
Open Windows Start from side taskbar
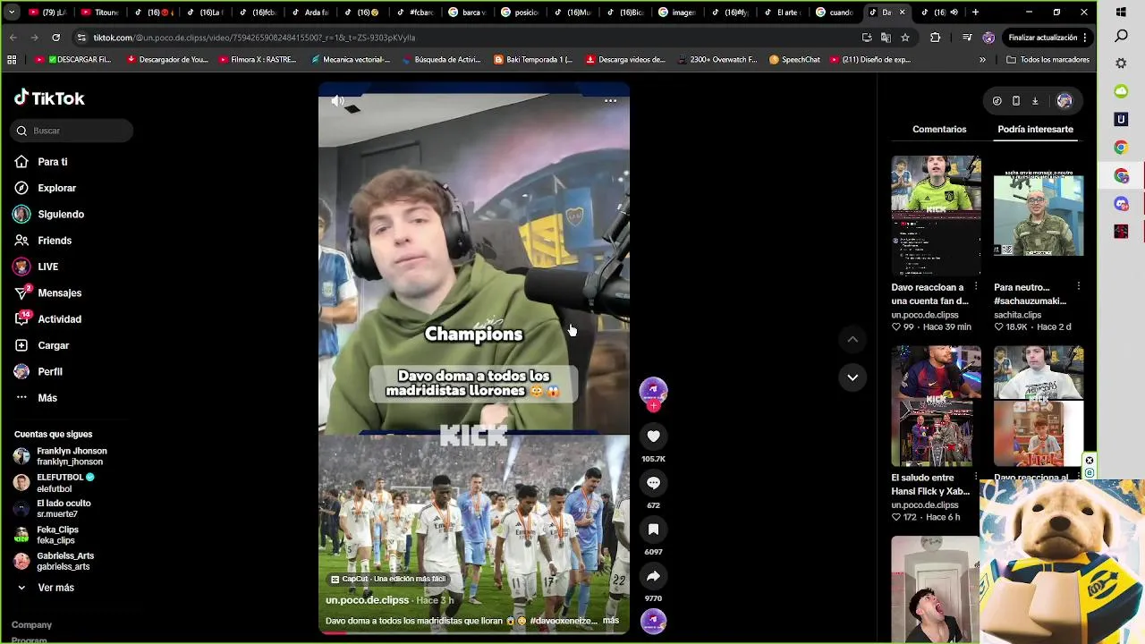pyautogui.click(x=1121, y=13)
